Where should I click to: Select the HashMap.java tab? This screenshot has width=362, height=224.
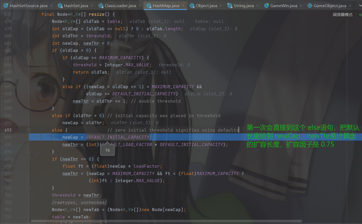click(x=166, y=6)
